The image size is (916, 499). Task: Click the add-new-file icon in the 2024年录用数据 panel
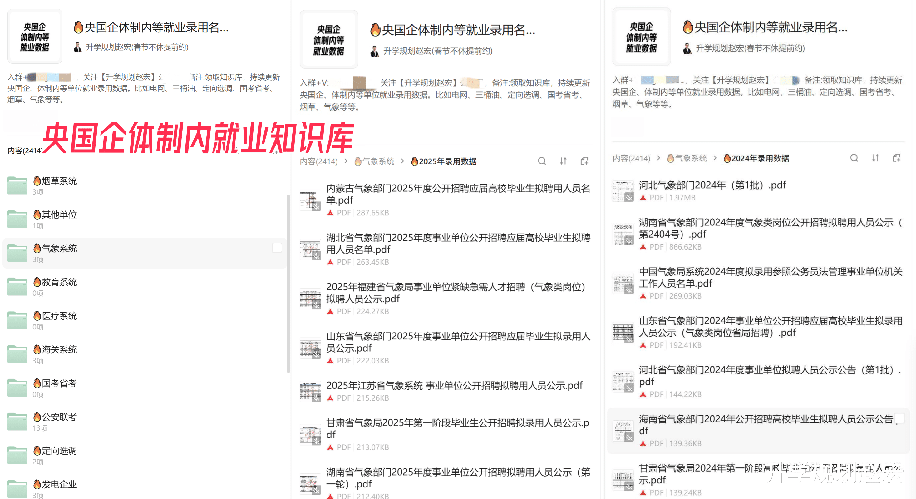coord(897,158)
